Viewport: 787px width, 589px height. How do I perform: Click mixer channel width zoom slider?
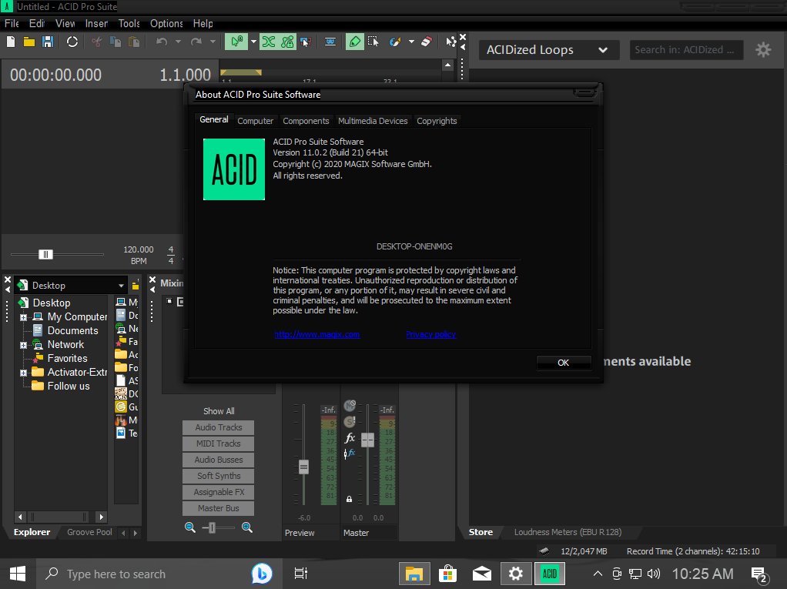point(213,527)
